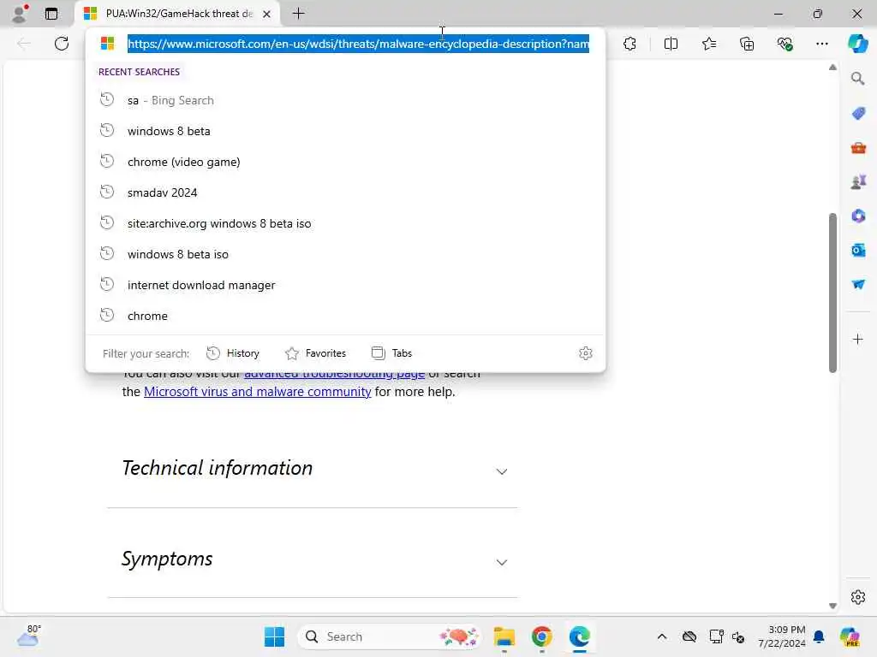
Task: Click the tray muted volume icon
Action: tap(738, 636)
